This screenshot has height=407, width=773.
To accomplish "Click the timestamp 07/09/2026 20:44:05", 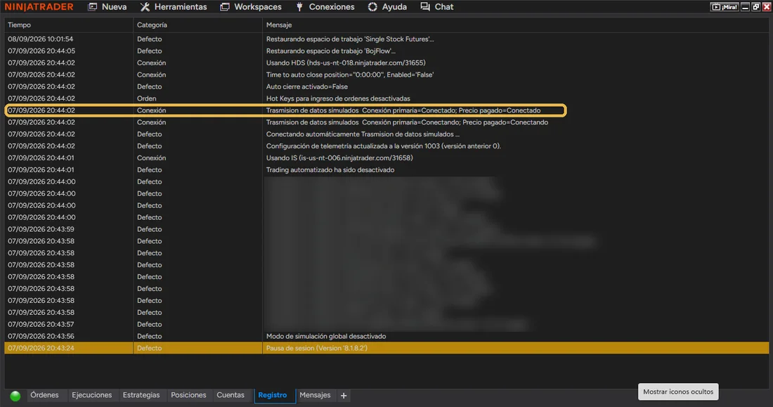I will click(x=41, y=51).
